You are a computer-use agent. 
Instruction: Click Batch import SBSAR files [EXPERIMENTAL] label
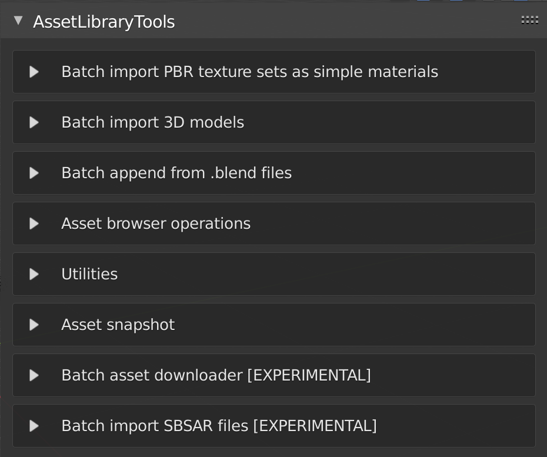(219, 426)
